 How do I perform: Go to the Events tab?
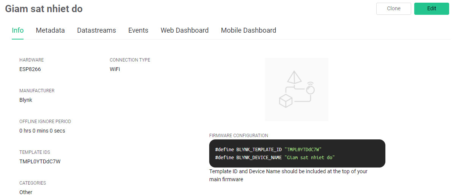pos(138,30)
